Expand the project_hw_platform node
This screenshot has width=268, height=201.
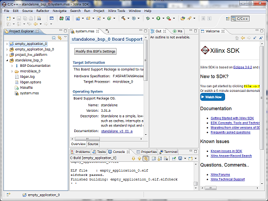(7, 55)
